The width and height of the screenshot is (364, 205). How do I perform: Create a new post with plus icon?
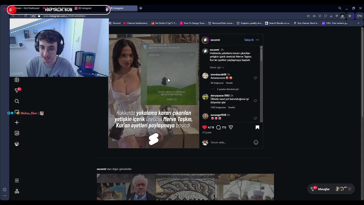pyautogui.click(x=17, y=122)
